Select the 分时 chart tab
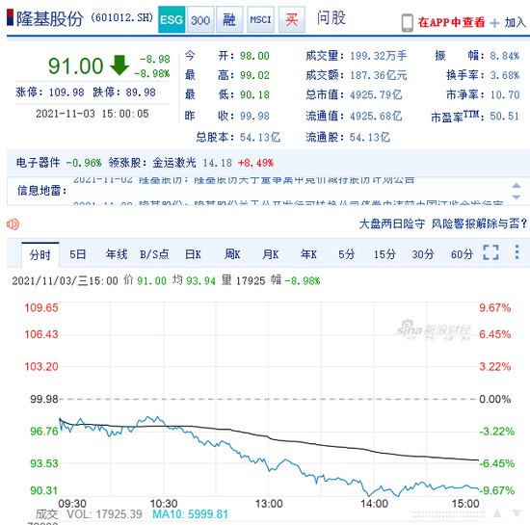Image resolution: width=530 pixels, height=525 pixels. click(40, 254)
